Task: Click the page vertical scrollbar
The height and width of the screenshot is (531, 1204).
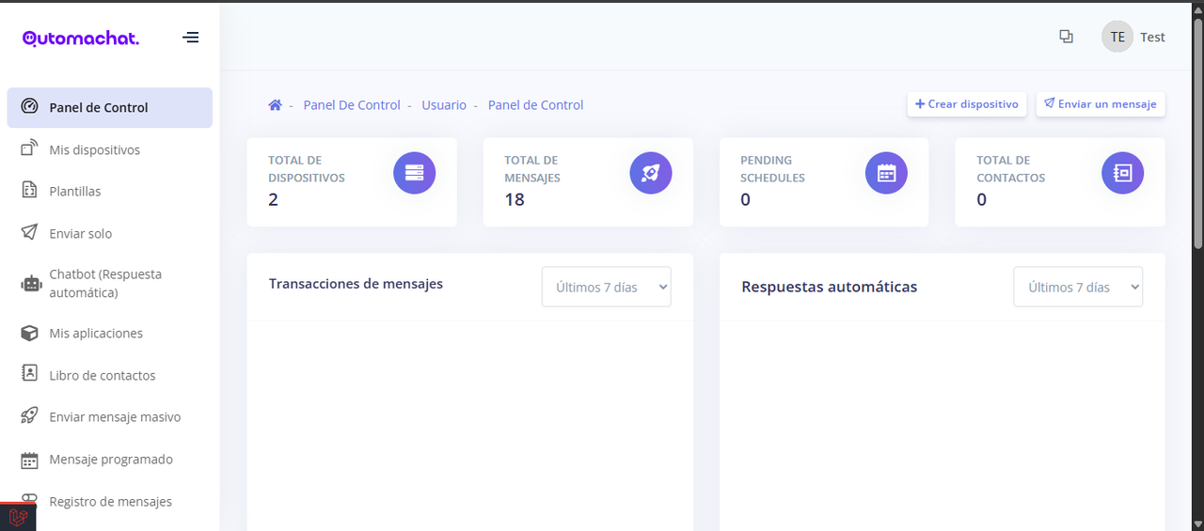Action: (1197, 141)
